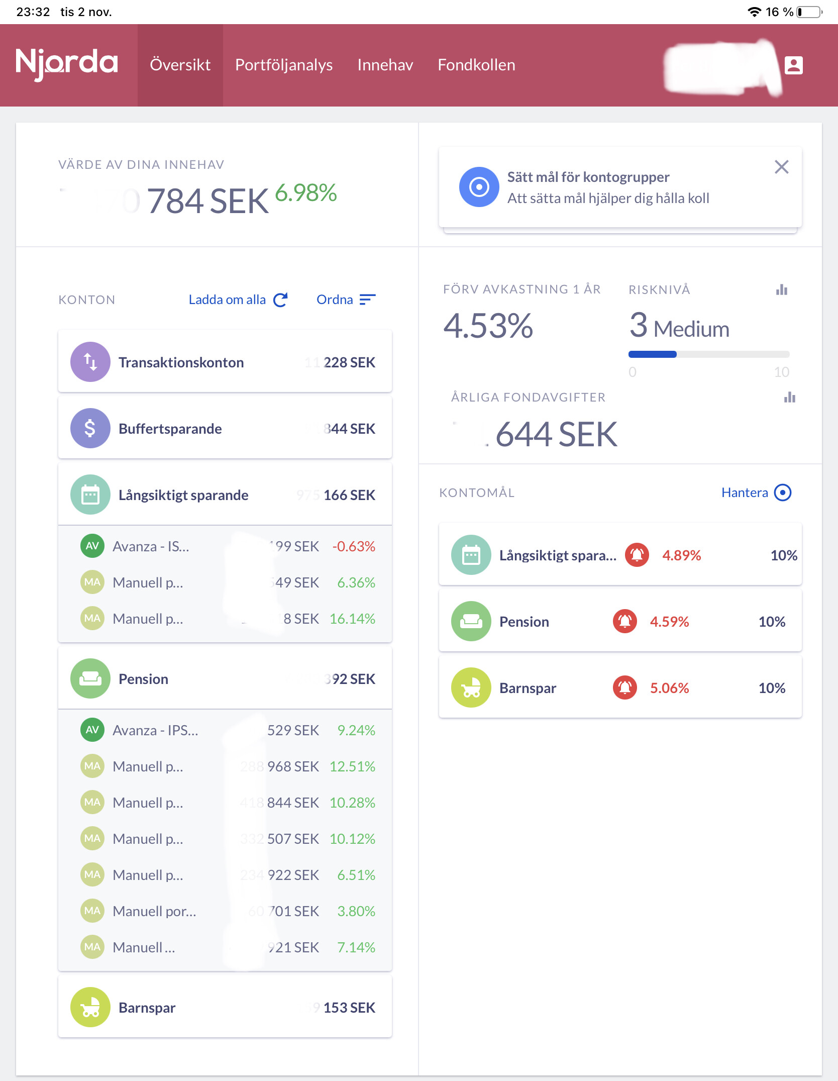Click the blue target icon in goal banner
This screenshot has height=1081, width=838.
(479, 187)
